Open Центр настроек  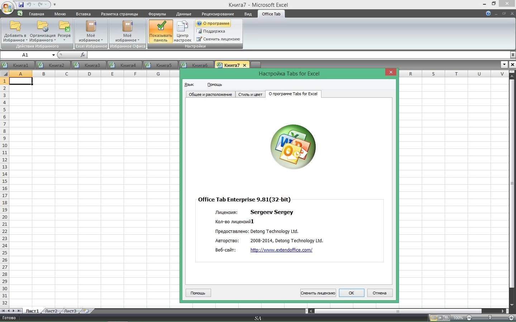point(182,31)
